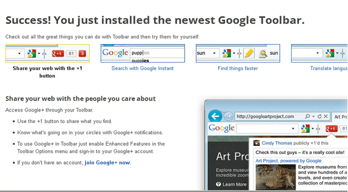Image resolution: width=348 pixels, height=192 pixels.
Task: Click the refresh icon in the address bar
Action: (x=320, y=116)
